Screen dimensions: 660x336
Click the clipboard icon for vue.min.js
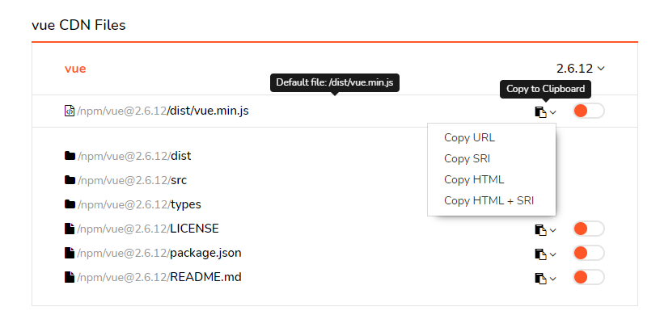(540, 111)
